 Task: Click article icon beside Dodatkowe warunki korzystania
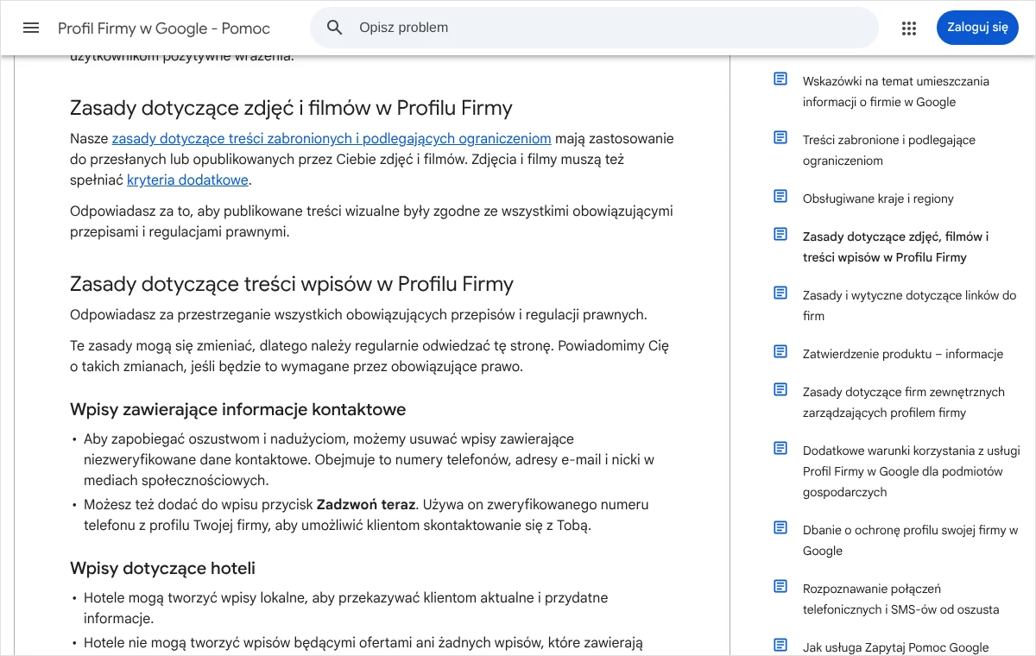780,449
